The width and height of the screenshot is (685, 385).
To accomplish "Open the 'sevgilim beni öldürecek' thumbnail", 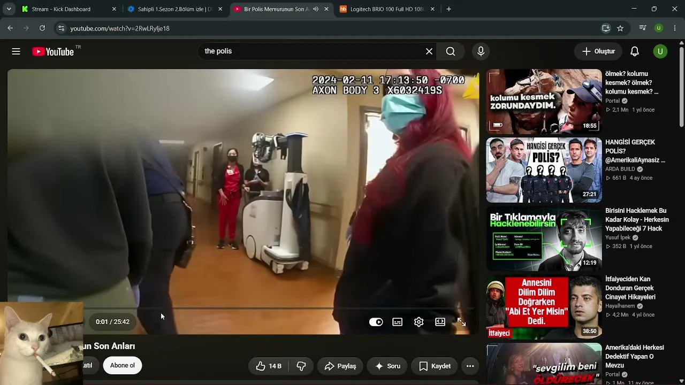I will [x=544, y=364].
